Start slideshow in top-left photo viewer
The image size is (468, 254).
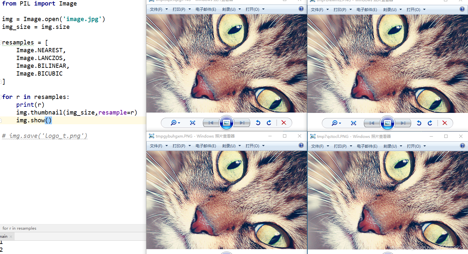pyautogui.click(x=227, y=123)
